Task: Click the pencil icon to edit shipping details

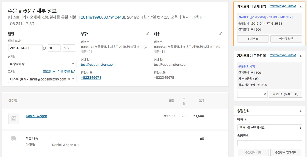Action: click(x=221, y=33)
